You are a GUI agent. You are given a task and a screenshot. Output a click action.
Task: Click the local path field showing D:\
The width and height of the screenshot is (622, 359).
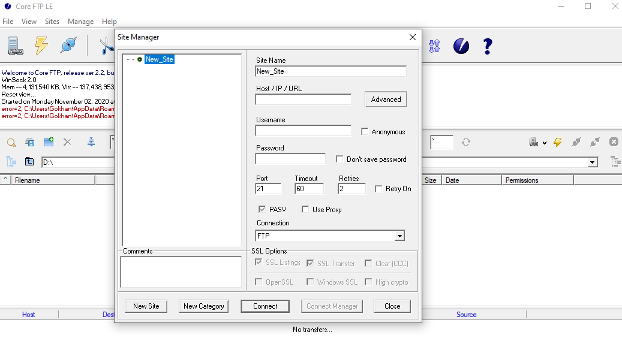coord(78,162)
